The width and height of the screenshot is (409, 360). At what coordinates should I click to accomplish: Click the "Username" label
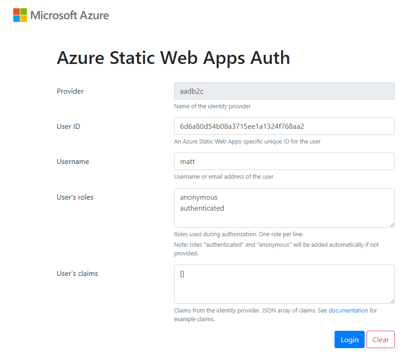point(73,162)
